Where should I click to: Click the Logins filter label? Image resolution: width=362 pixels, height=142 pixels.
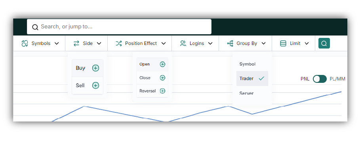click(x=197, y=43)
